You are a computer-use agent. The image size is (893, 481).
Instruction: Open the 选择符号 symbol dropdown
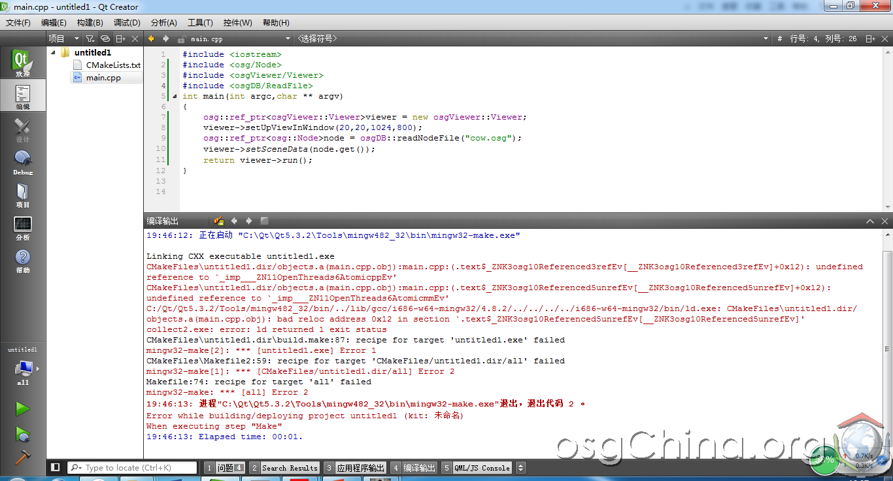[533, 39]
